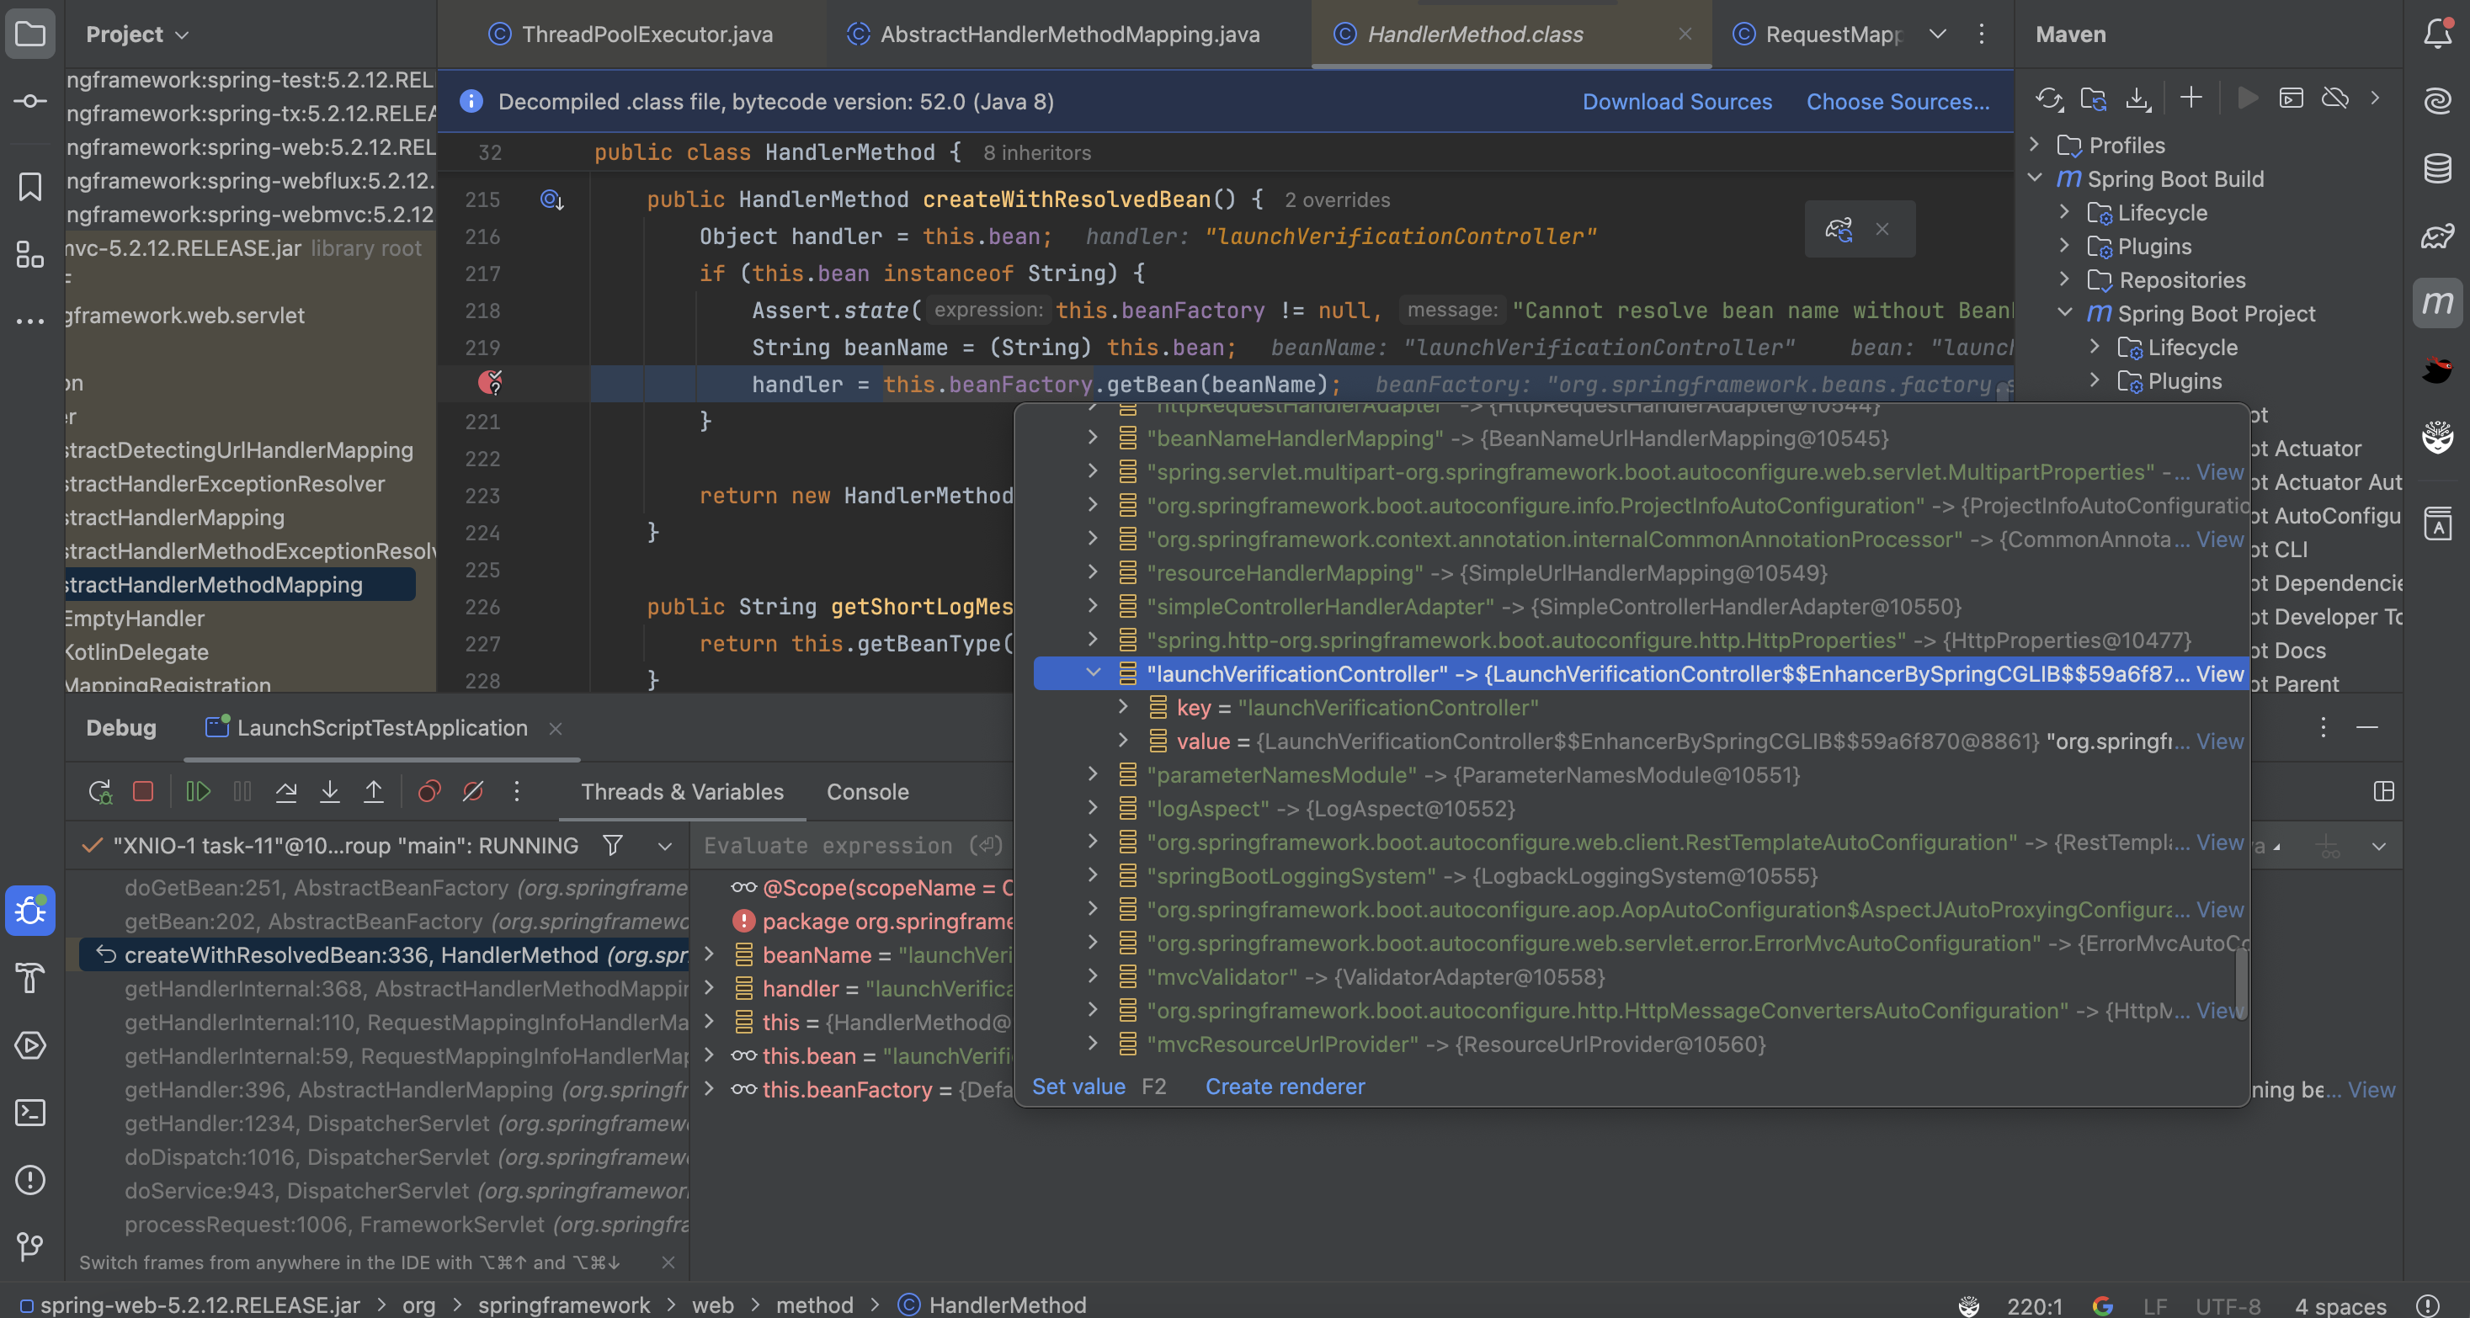Click the Create renderer link
Image resolution: width=2470 pixels, height=1318 pixels.
pyautogui.click(x=1284, y=1087)
